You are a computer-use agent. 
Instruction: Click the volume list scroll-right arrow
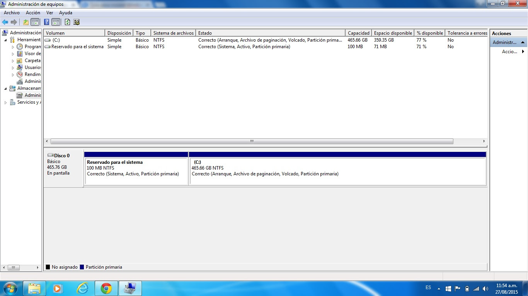click(x=484, y=141)
